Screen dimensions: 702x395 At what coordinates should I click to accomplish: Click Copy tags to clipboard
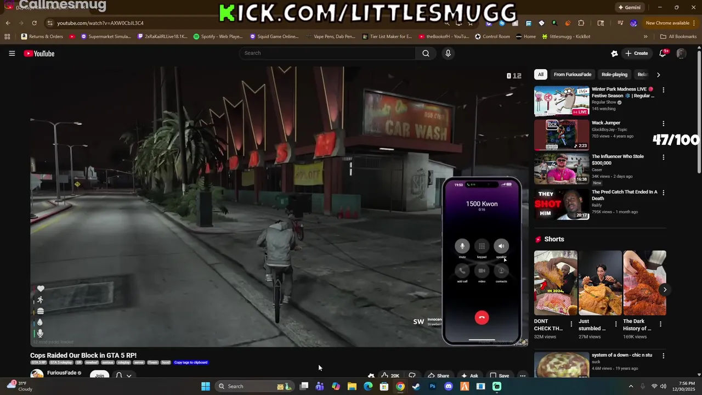[x=191, y=362]
